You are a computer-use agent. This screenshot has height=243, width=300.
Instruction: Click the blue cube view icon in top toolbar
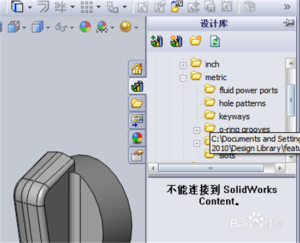tap(17, 7)
